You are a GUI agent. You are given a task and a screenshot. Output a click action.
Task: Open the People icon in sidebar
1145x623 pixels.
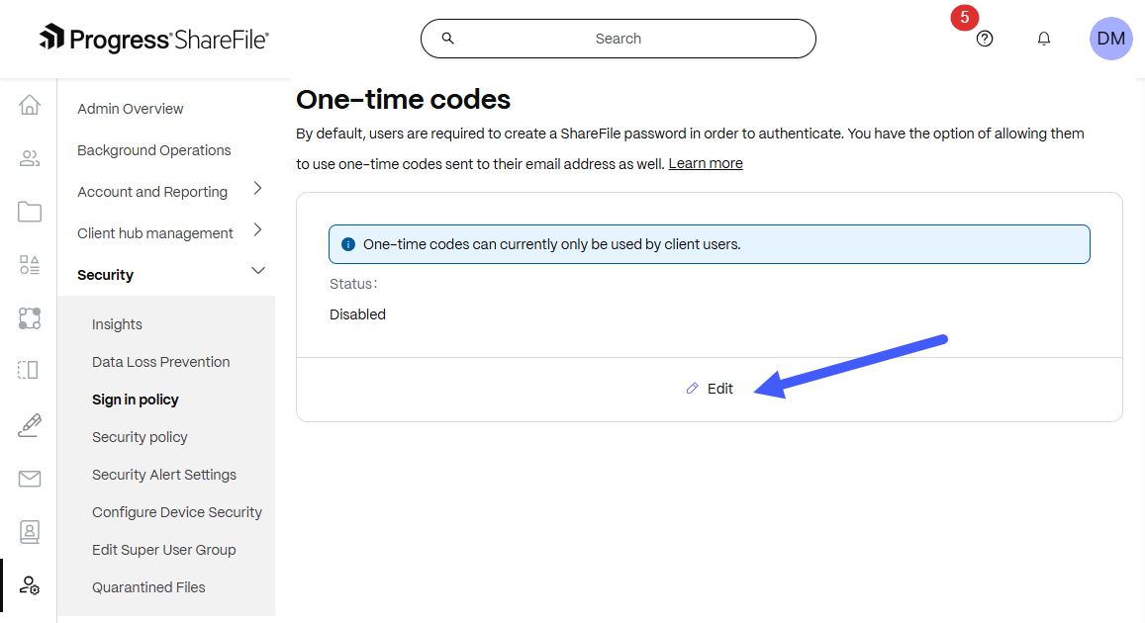[30, 158]
